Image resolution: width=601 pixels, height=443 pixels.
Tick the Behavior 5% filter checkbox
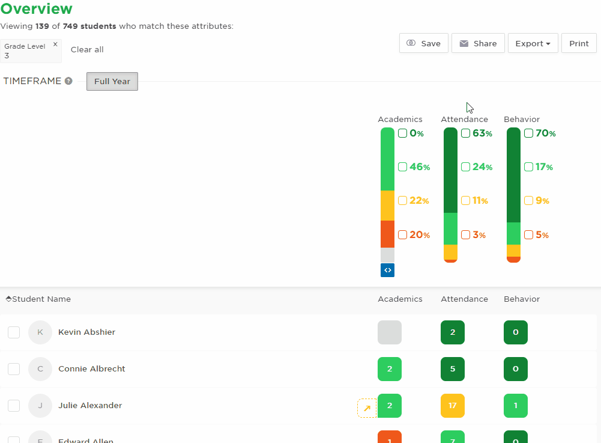pyautogui.click(x=528, y=234)
